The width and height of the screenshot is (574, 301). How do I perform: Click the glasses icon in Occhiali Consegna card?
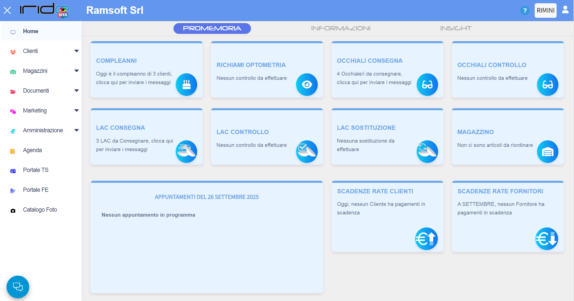pyautogui.click(x=427, y=85)
